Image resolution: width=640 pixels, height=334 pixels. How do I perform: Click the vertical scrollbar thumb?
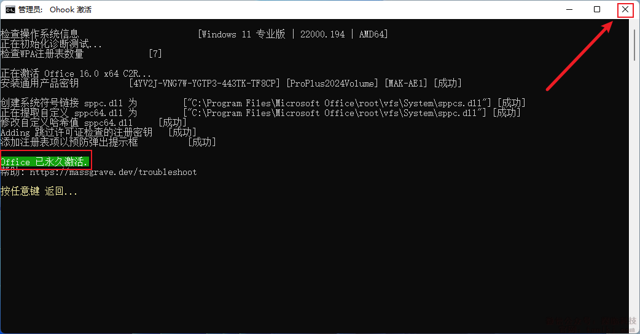click(x=634, y=42)
